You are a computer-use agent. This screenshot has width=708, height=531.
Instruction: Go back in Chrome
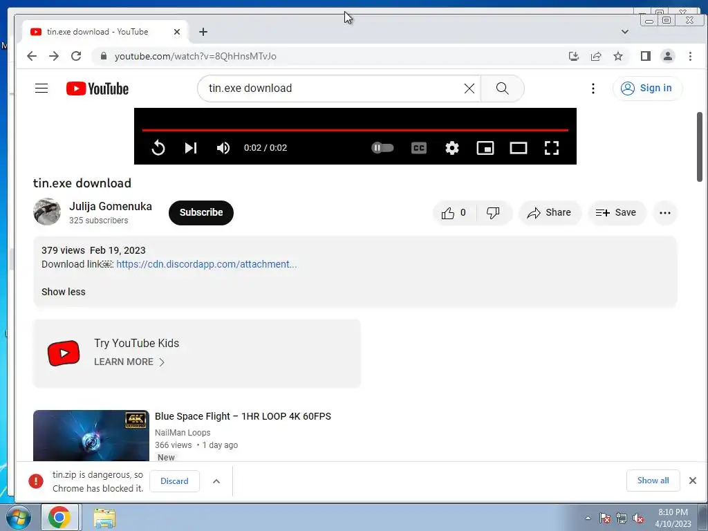[x=32, y=56]
